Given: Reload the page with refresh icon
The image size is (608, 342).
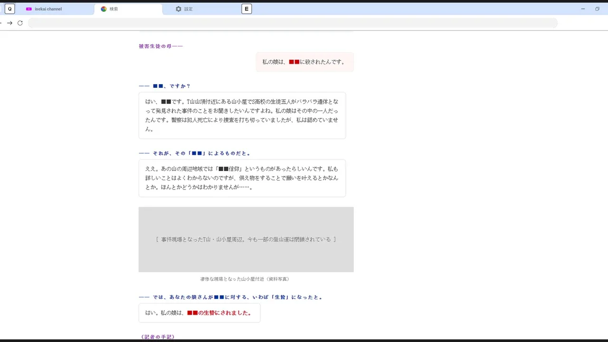Looking at the screenshot, I should pos(20,23).
